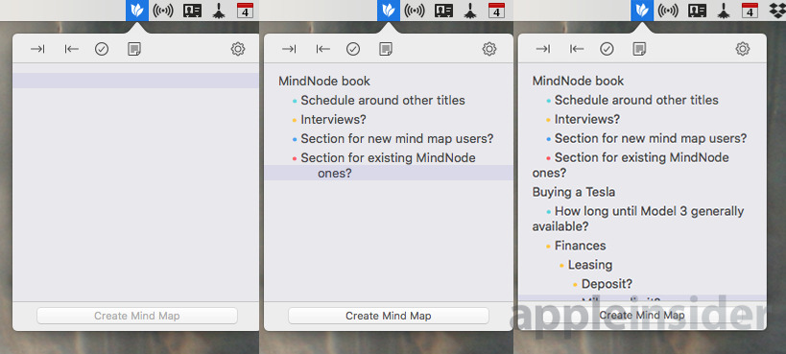
Task: Open the settings gear in the middle panel
Action: tap(489, 49)
